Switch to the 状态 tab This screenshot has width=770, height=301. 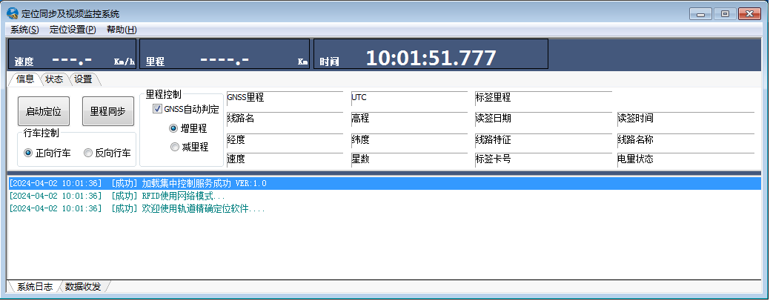[54, 79]
